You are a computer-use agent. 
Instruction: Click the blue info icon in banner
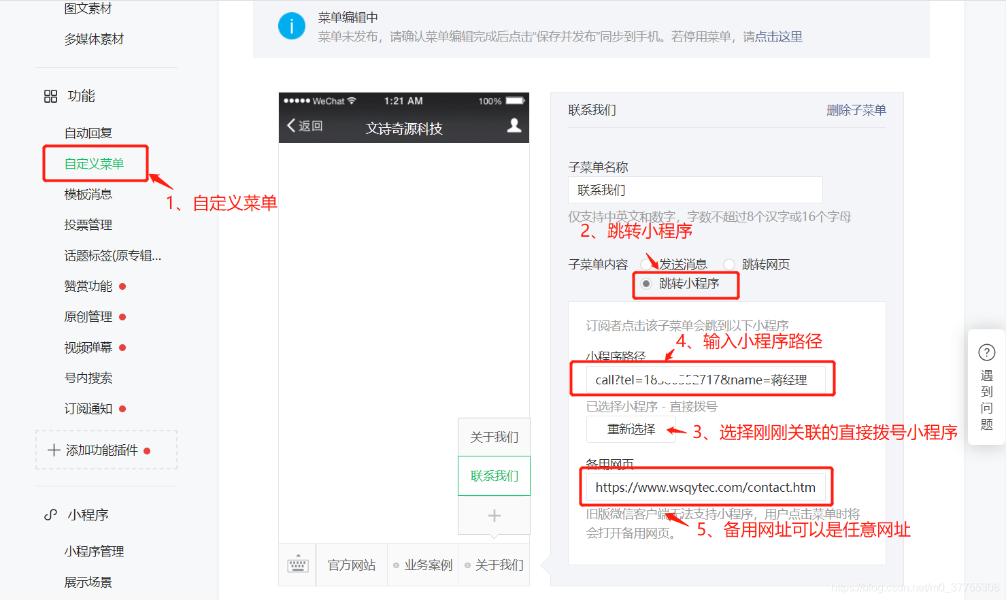coord(292,27)
